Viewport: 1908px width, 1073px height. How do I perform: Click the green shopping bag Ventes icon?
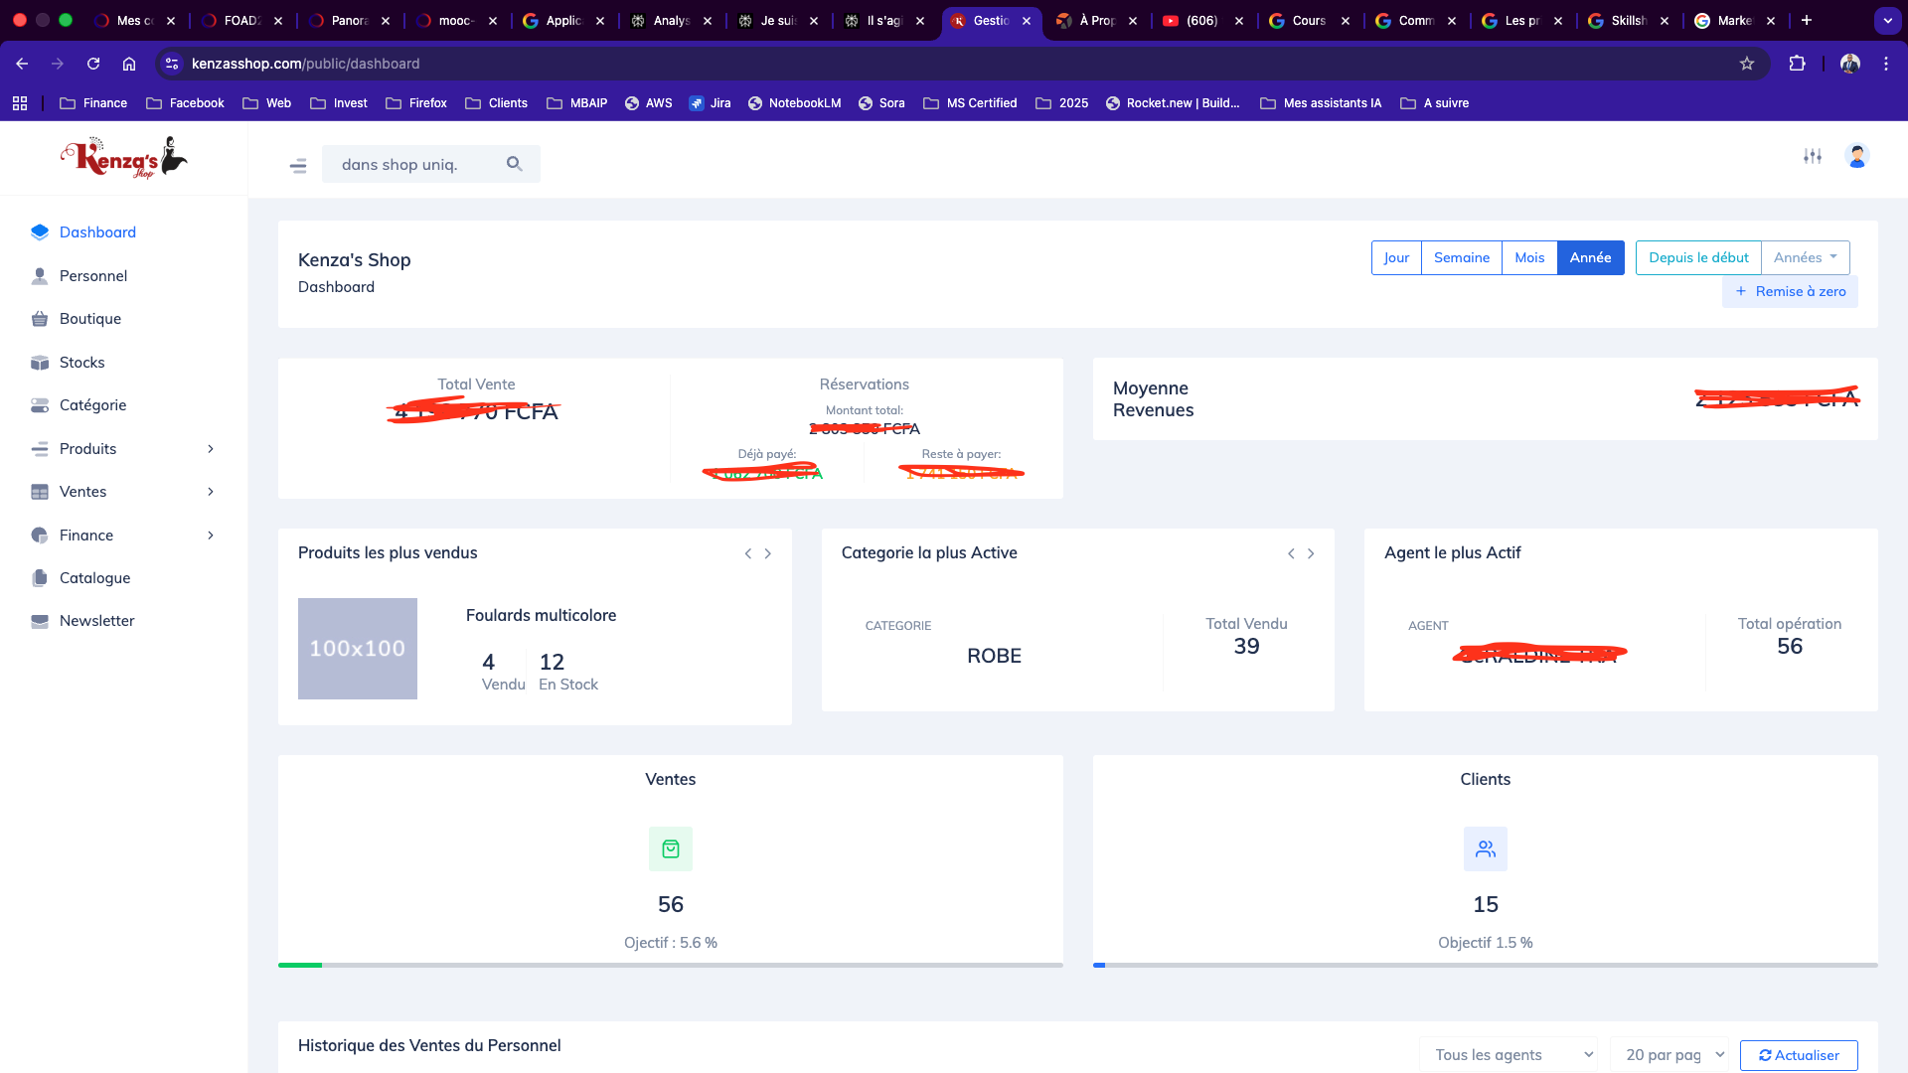[671, 848]
